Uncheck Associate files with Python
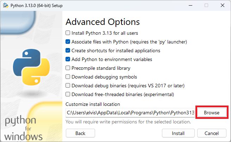The height and width of the screenshot is (142, 231). 68,42
